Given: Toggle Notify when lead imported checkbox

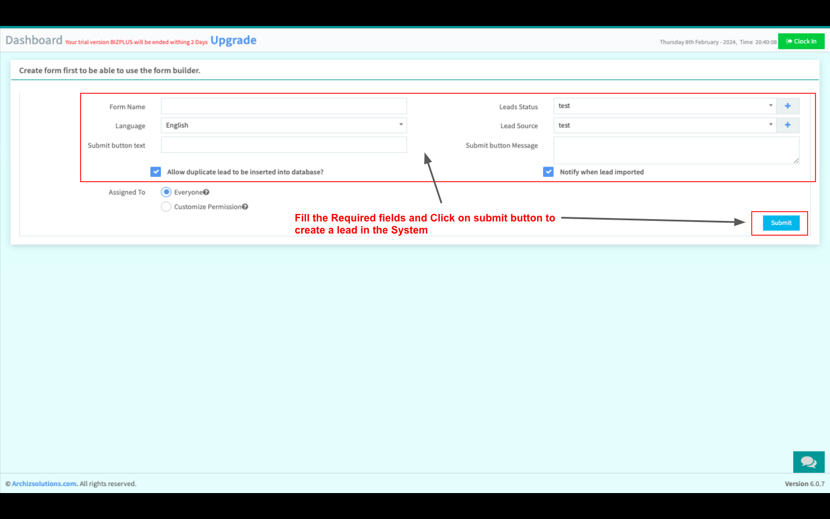Looking at the screenshot, I should 548,172.
